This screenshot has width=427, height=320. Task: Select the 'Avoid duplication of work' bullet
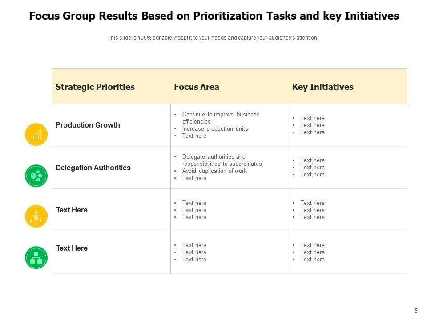point(214,171)
